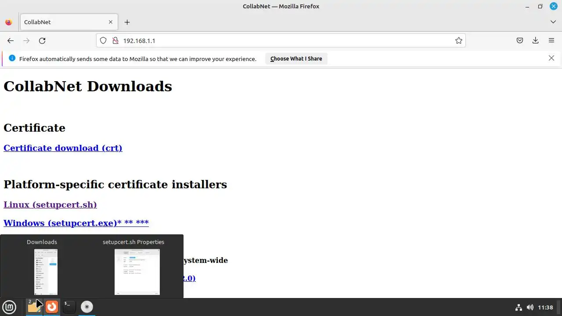Click the Certificate section heading
Viewport: 562px width, 316px height.
point(34,128)
